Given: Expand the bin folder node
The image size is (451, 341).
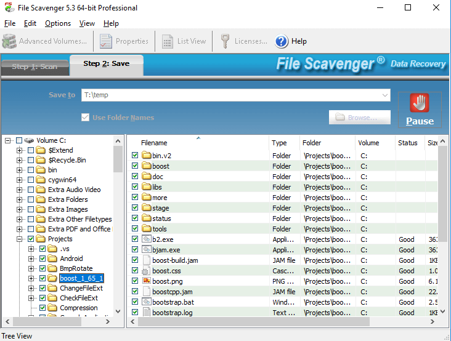Looking at the screenshot, I should [x=19, y=170].
